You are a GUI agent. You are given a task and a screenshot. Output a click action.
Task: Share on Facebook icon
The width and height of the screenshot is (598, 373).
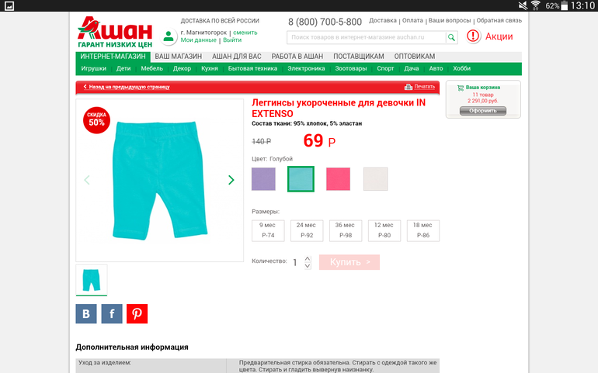click(112, 313)
